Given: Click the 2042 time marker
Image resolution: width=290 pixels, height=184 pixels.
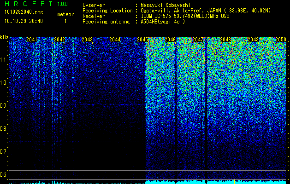Looking at the screenshot, I should 59,40.
